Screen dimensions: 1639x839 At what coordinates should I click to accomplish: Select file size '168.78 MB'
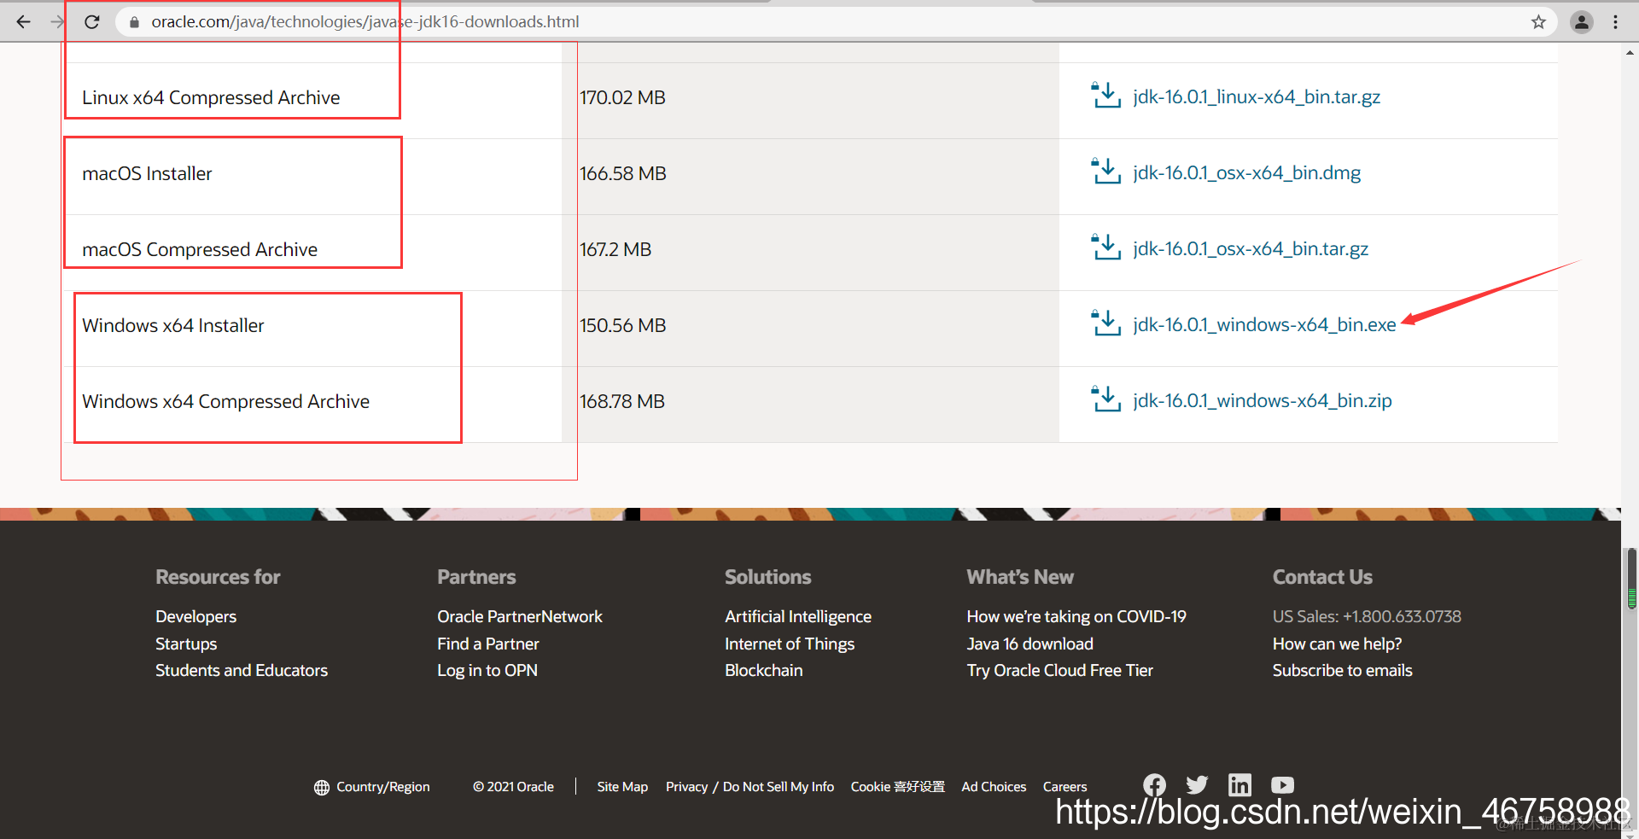[622, 401]
